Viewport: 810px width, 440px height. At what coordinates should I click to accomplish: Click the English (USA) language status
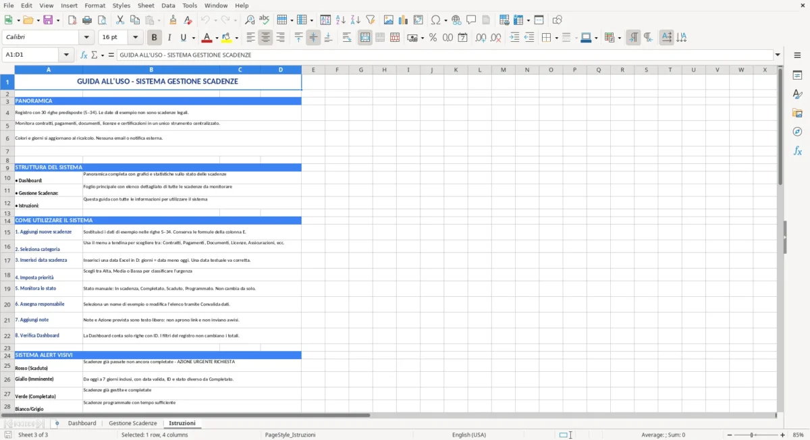[468, 435]
